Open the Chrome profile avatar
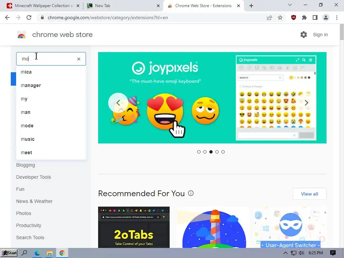Image resolution: width=344 pixels, height=258 pixels. [x=326, y=17]
